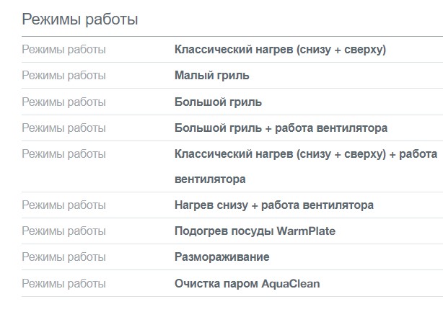Click "Нагрев снизу + работа вентилятора" value
443x312 pixels.
(x=274, y=205)
